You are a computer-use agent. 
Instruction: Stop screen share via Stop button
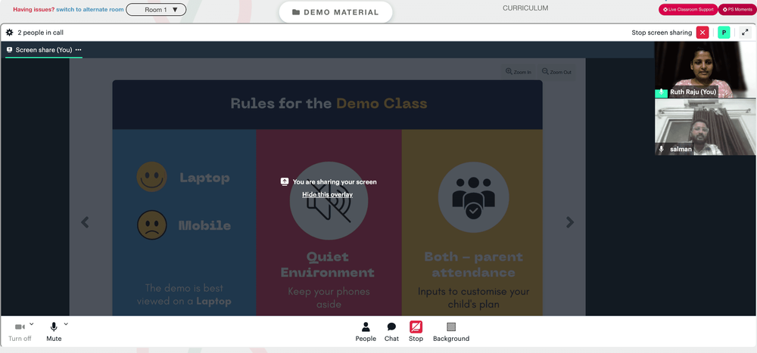click(416, 332)
